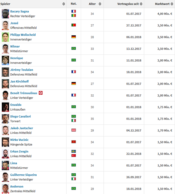This screenshot has width=175, height=194.
Task: Open Guilherme Siqueira's profile link
Action: (23, 175)
